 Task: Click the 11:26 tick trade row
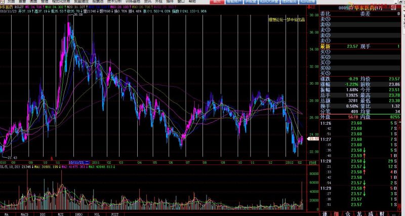pos(359,123)
